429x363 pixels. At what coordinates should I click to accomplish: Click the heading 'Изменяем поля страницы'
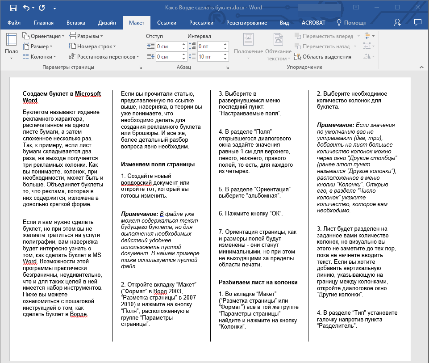158,165
